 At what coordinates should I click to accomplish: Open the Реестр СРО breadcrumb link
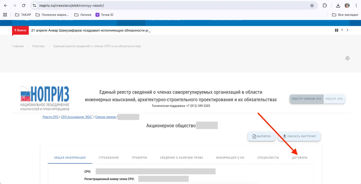[x=51, y=117]
